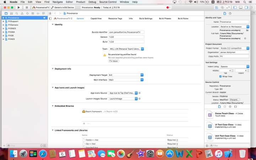Show the Object library
Image resolution: width=256 pixels, height=160 pixels.
click(x=230, y=107)
